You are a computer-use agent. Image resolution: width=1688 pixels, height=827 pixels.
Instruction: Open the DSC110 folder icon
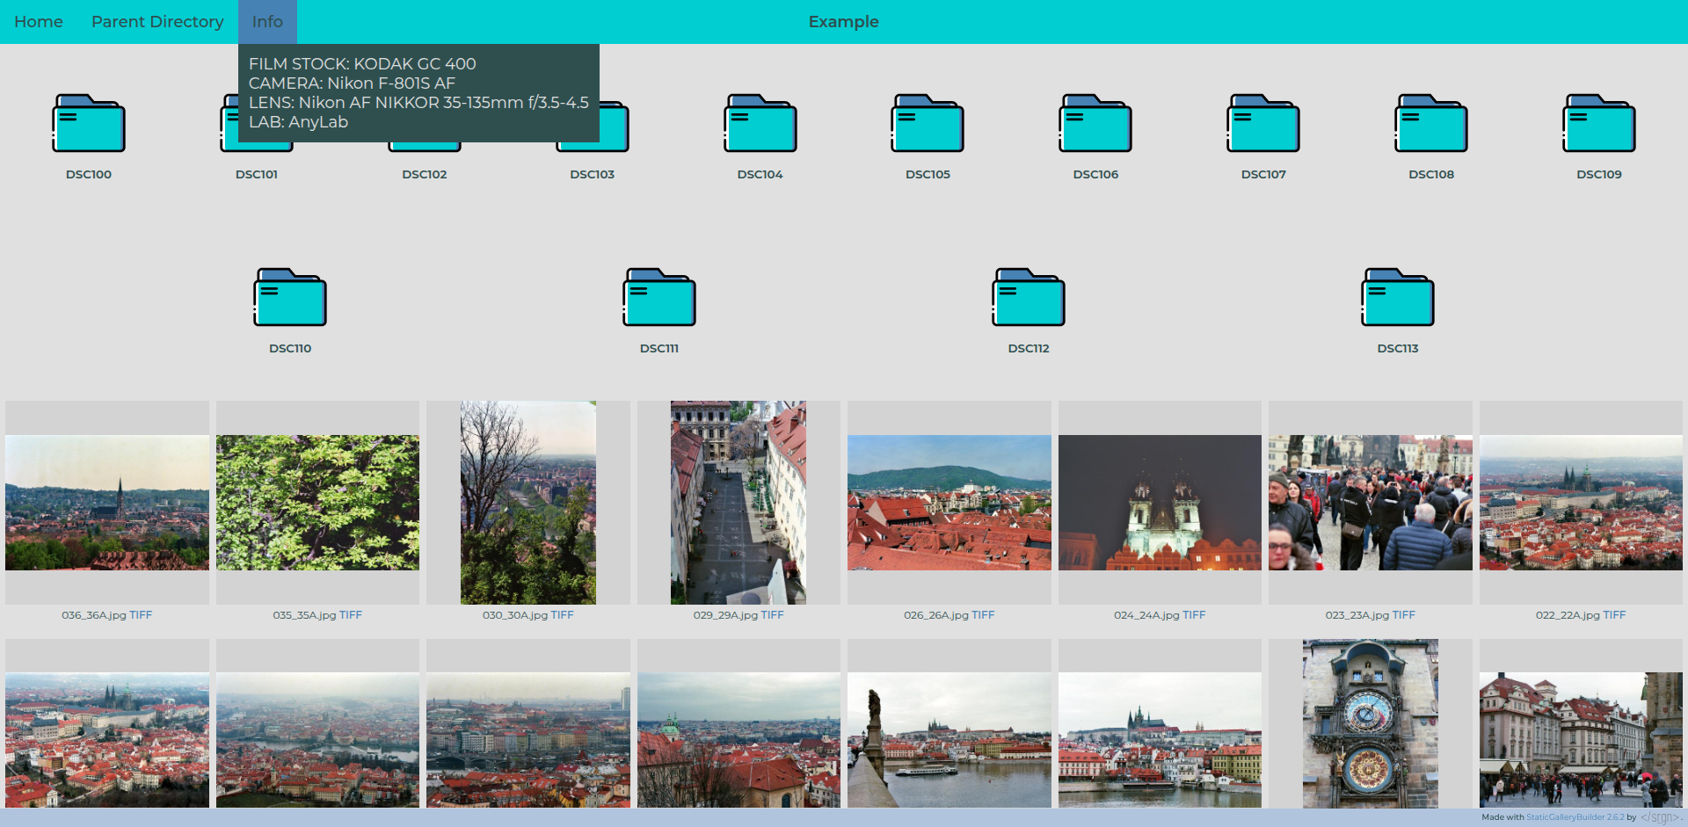point(290,298)
